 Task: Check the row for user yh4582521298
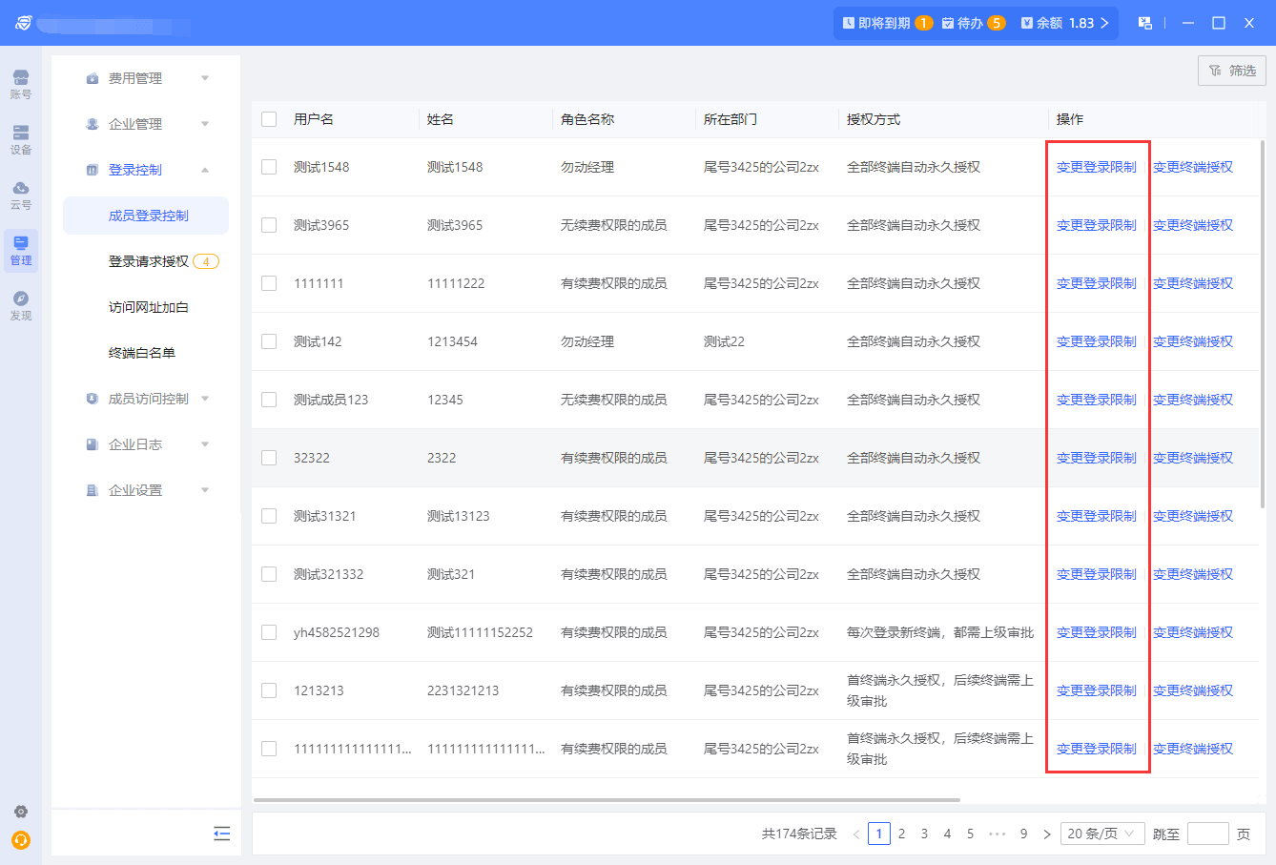click(269, 632)
